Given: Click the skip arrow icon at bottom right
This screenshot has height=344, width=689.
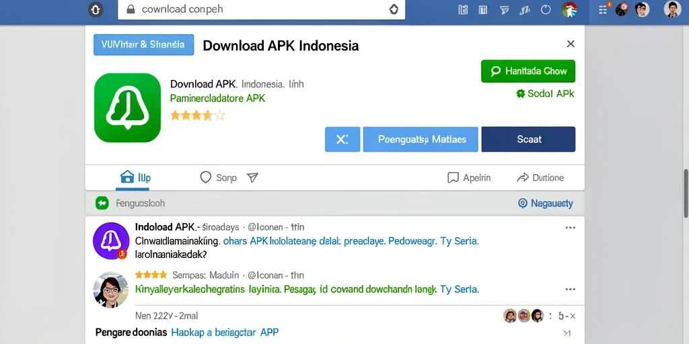Looking at the screenshot, I should (567, 333).
